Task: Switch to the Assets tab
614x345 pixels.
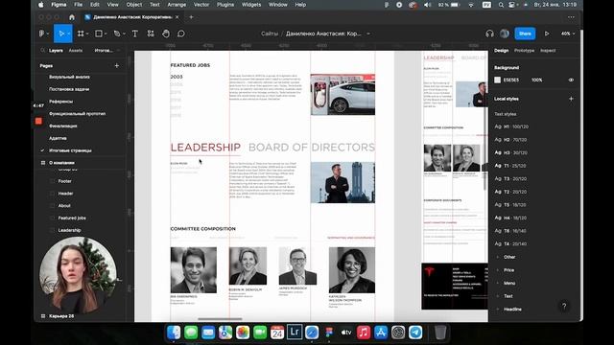Action: 76,51
